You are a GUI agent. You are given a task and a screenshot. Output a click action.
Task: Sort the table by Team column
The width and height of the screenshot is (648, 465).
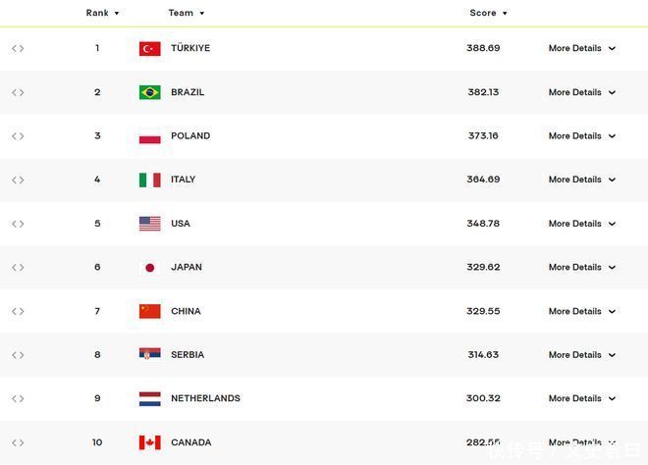186,14
